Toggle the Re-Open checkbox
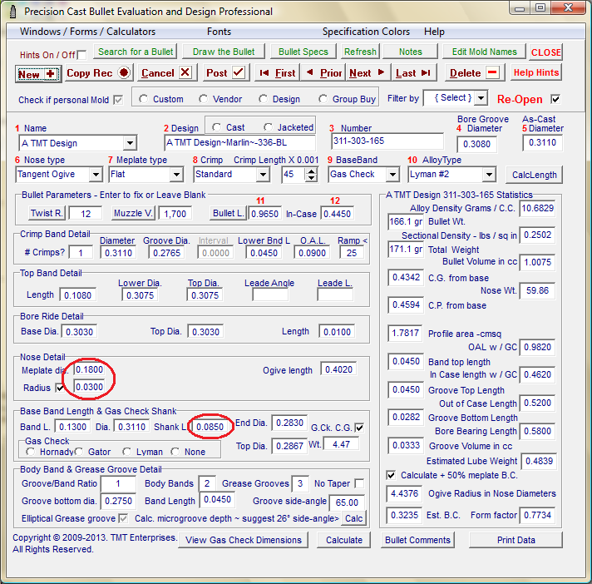Viewport: 592px width, 584px height. click(555, 99)
